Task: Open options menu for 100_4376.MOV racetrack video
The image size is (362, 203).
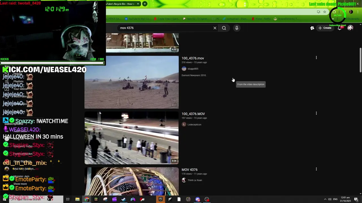Action: click(x=316, y=113)
